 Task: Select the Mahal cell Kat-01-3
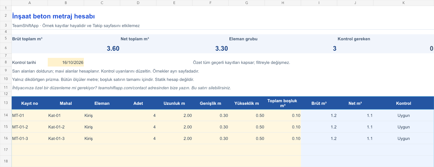pos(66,138)
